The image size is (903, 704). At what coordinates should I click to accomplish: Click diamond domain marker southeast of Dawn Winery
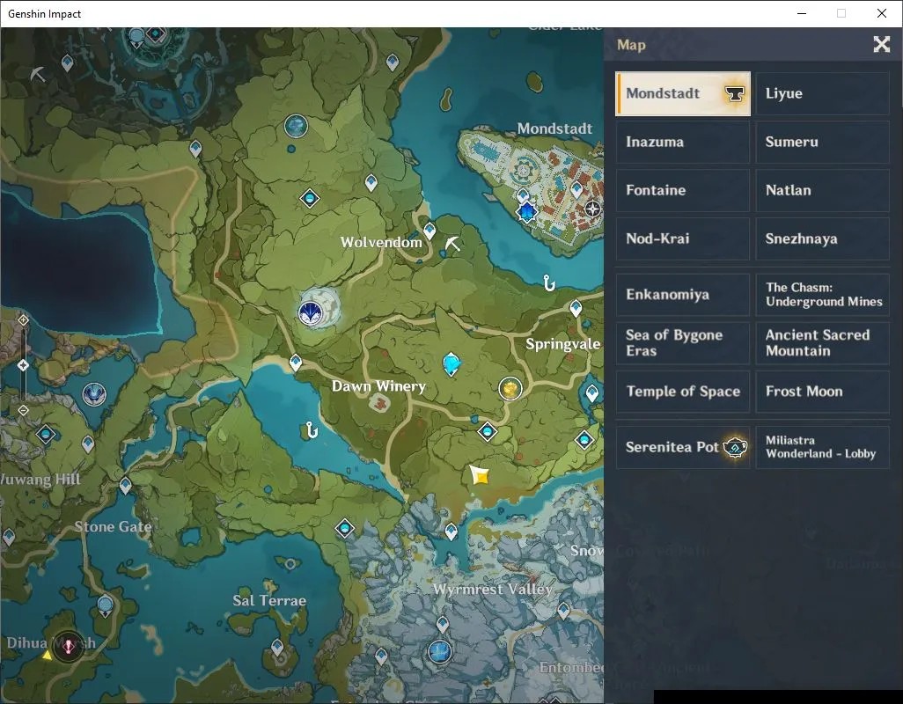click(x=488, y=431)
